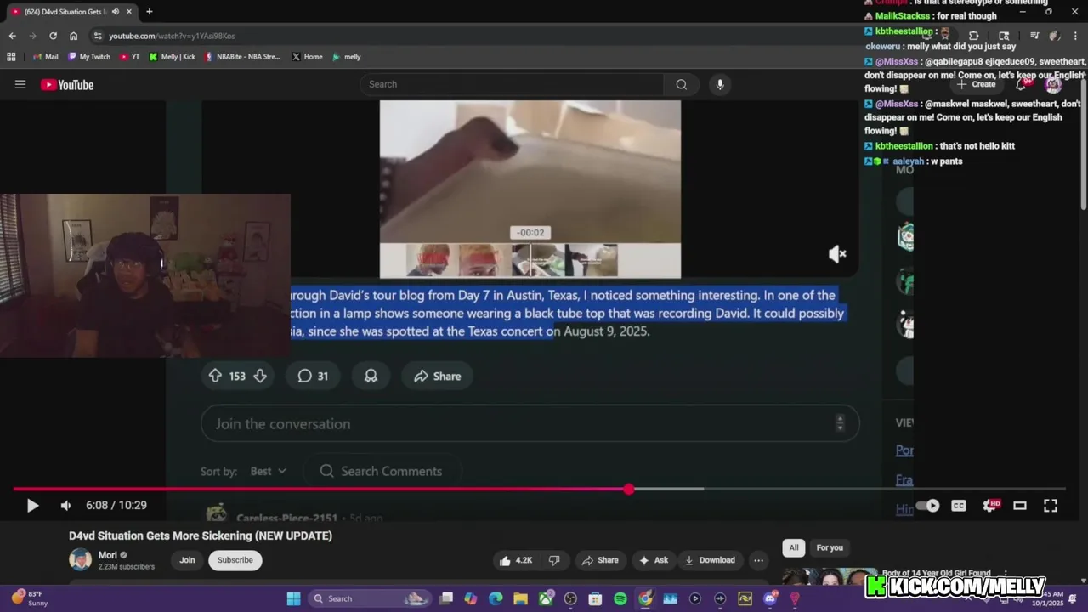Download the video
1088x612 pixels.
[709, 560]
